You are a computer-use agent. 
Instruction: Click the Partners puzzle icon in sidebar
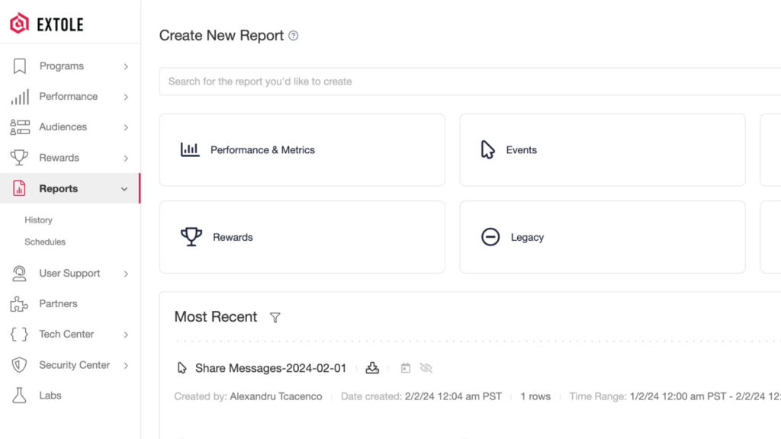20,304
